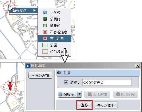
Task: Select the red X 不審者注意 icon
Action: [45, 32]
